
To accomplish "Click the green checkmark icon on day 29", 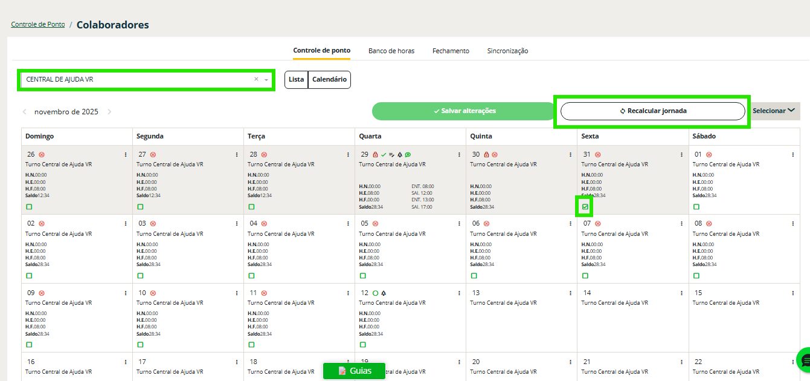I will (384, 155).
